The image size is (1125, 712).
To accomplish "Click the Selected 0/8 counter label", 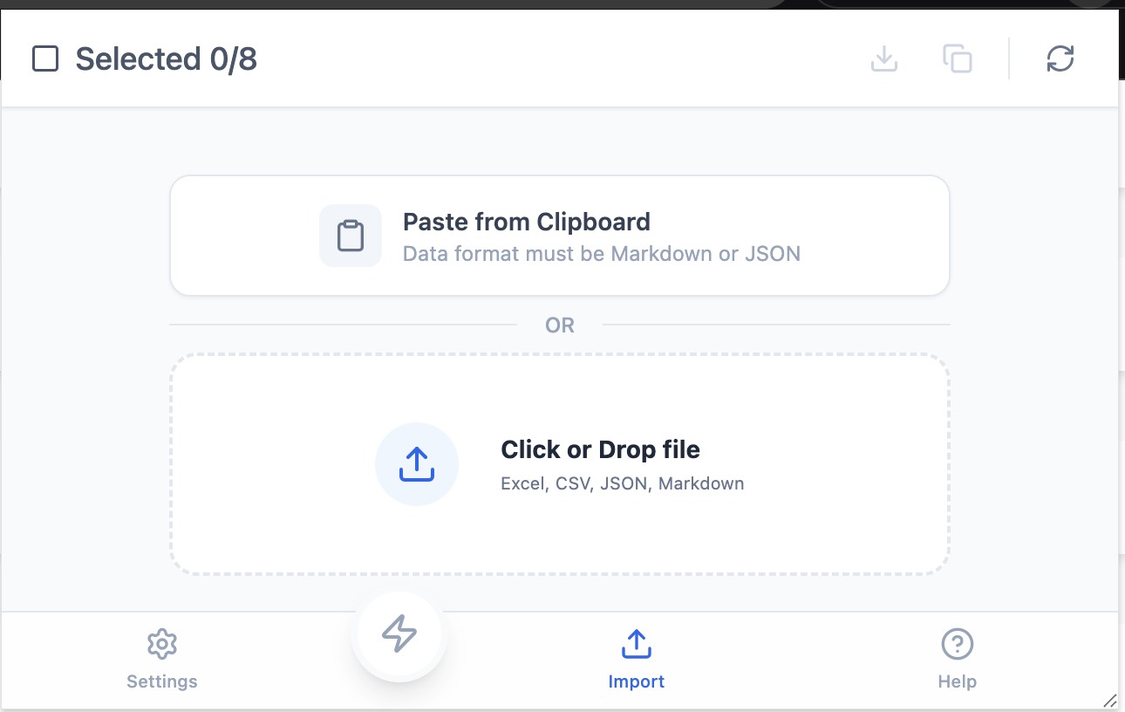I will pyautogui.click(x=166, y=59).
